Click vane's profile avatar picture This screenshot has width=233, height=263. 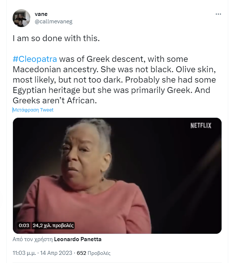(x=21, y=18)
